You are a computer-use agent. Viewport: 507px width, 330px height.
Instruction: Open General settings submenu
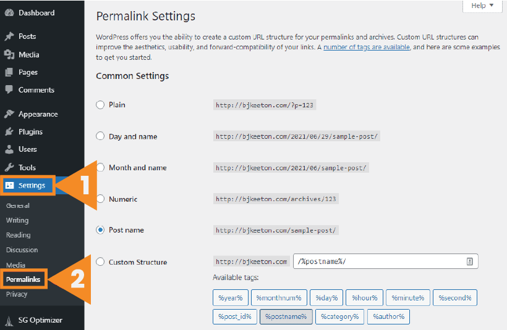click(x=18, y=205)
